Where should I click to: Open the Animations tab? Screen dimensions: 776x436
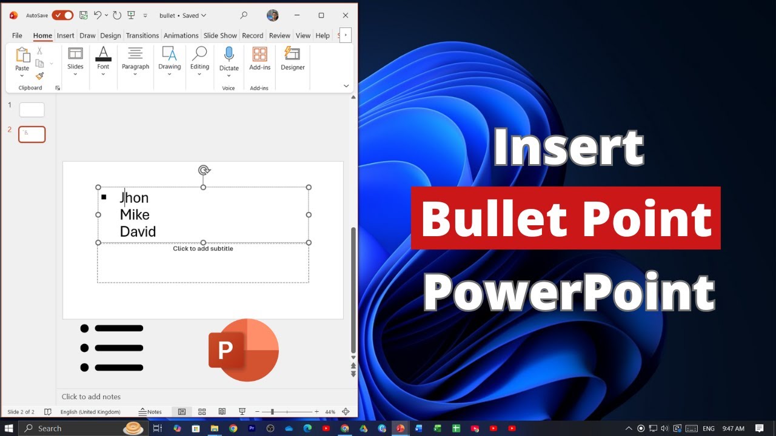coord(181,36)
